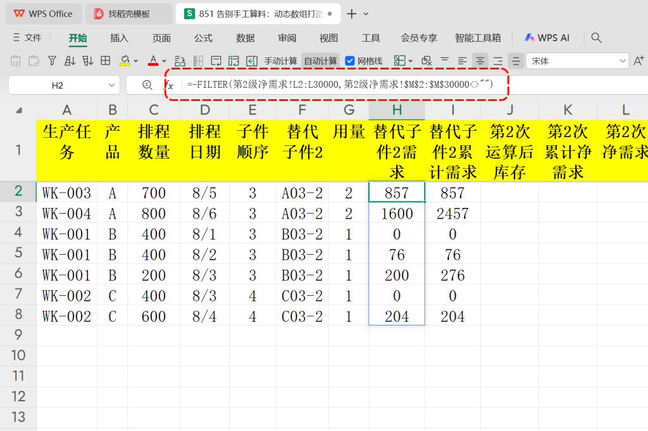Click cell H8 containing 204
This screenshot has width=648, height=431.
[x=397, y=316]
